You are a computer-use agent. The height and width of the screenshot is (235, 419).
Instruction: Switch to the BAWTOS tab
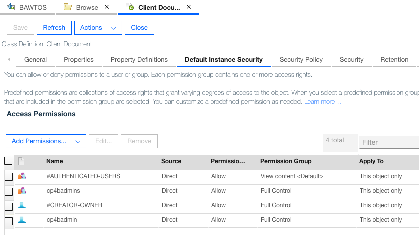pos(27,7)
